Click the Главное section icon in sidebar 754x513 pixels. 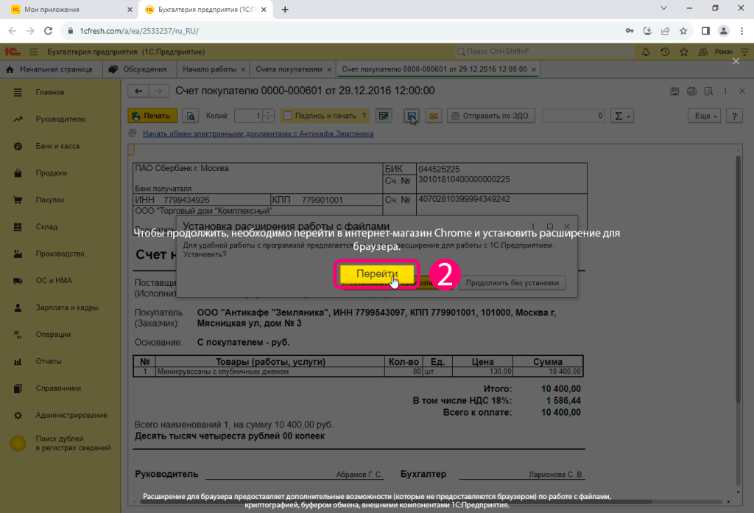coord(18,92)
